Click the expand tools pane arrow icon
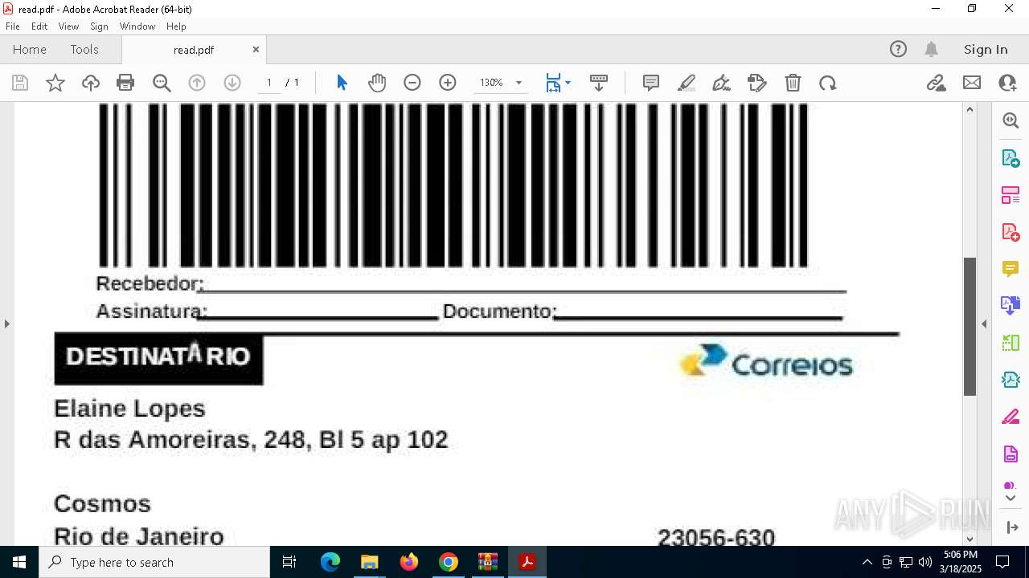This screenshot has height=578, width=1029. (1011, 527)
